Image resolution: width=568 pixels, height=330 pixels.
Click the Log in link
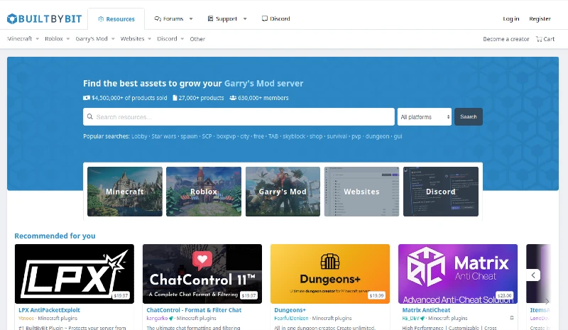tap(510, 18)
